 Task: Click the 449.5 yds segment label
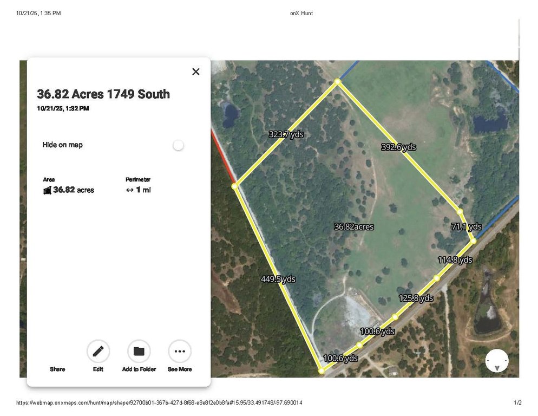coord(278,279)
